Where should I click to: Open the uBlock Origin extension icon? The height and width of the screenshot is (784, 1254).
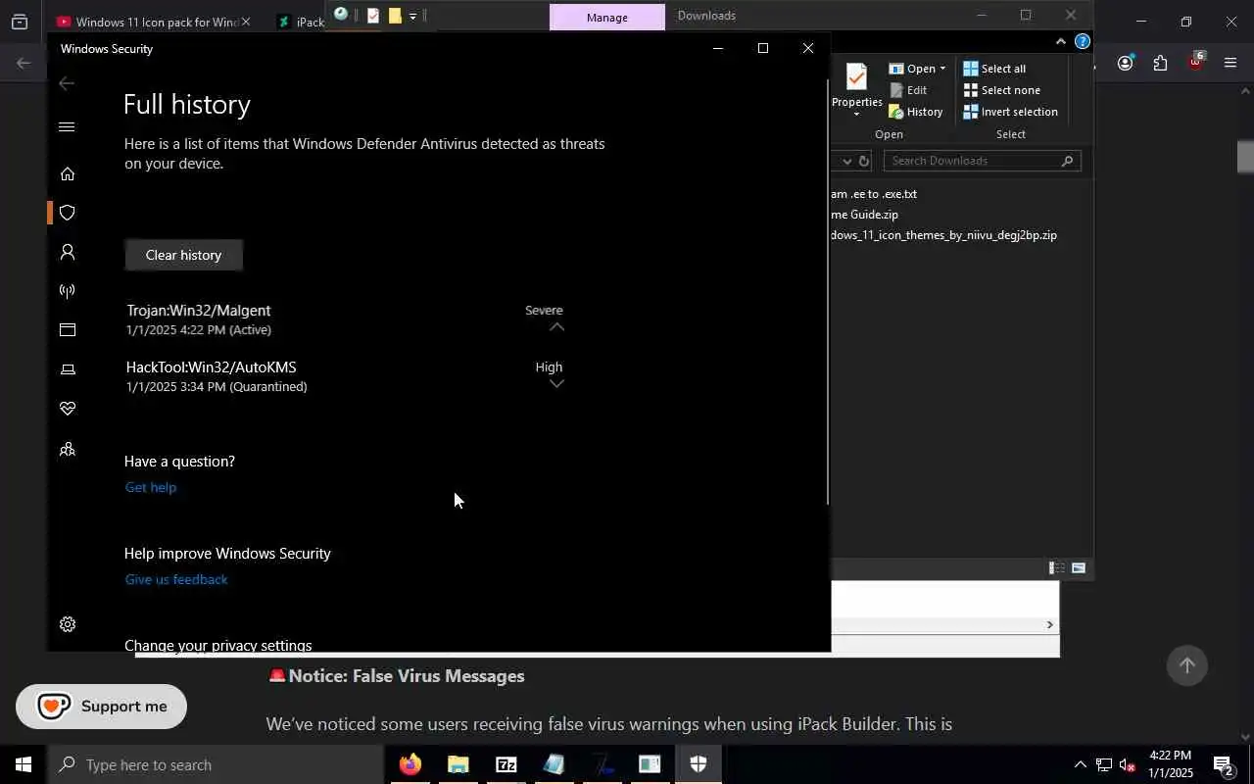[x=1195, y=62]
